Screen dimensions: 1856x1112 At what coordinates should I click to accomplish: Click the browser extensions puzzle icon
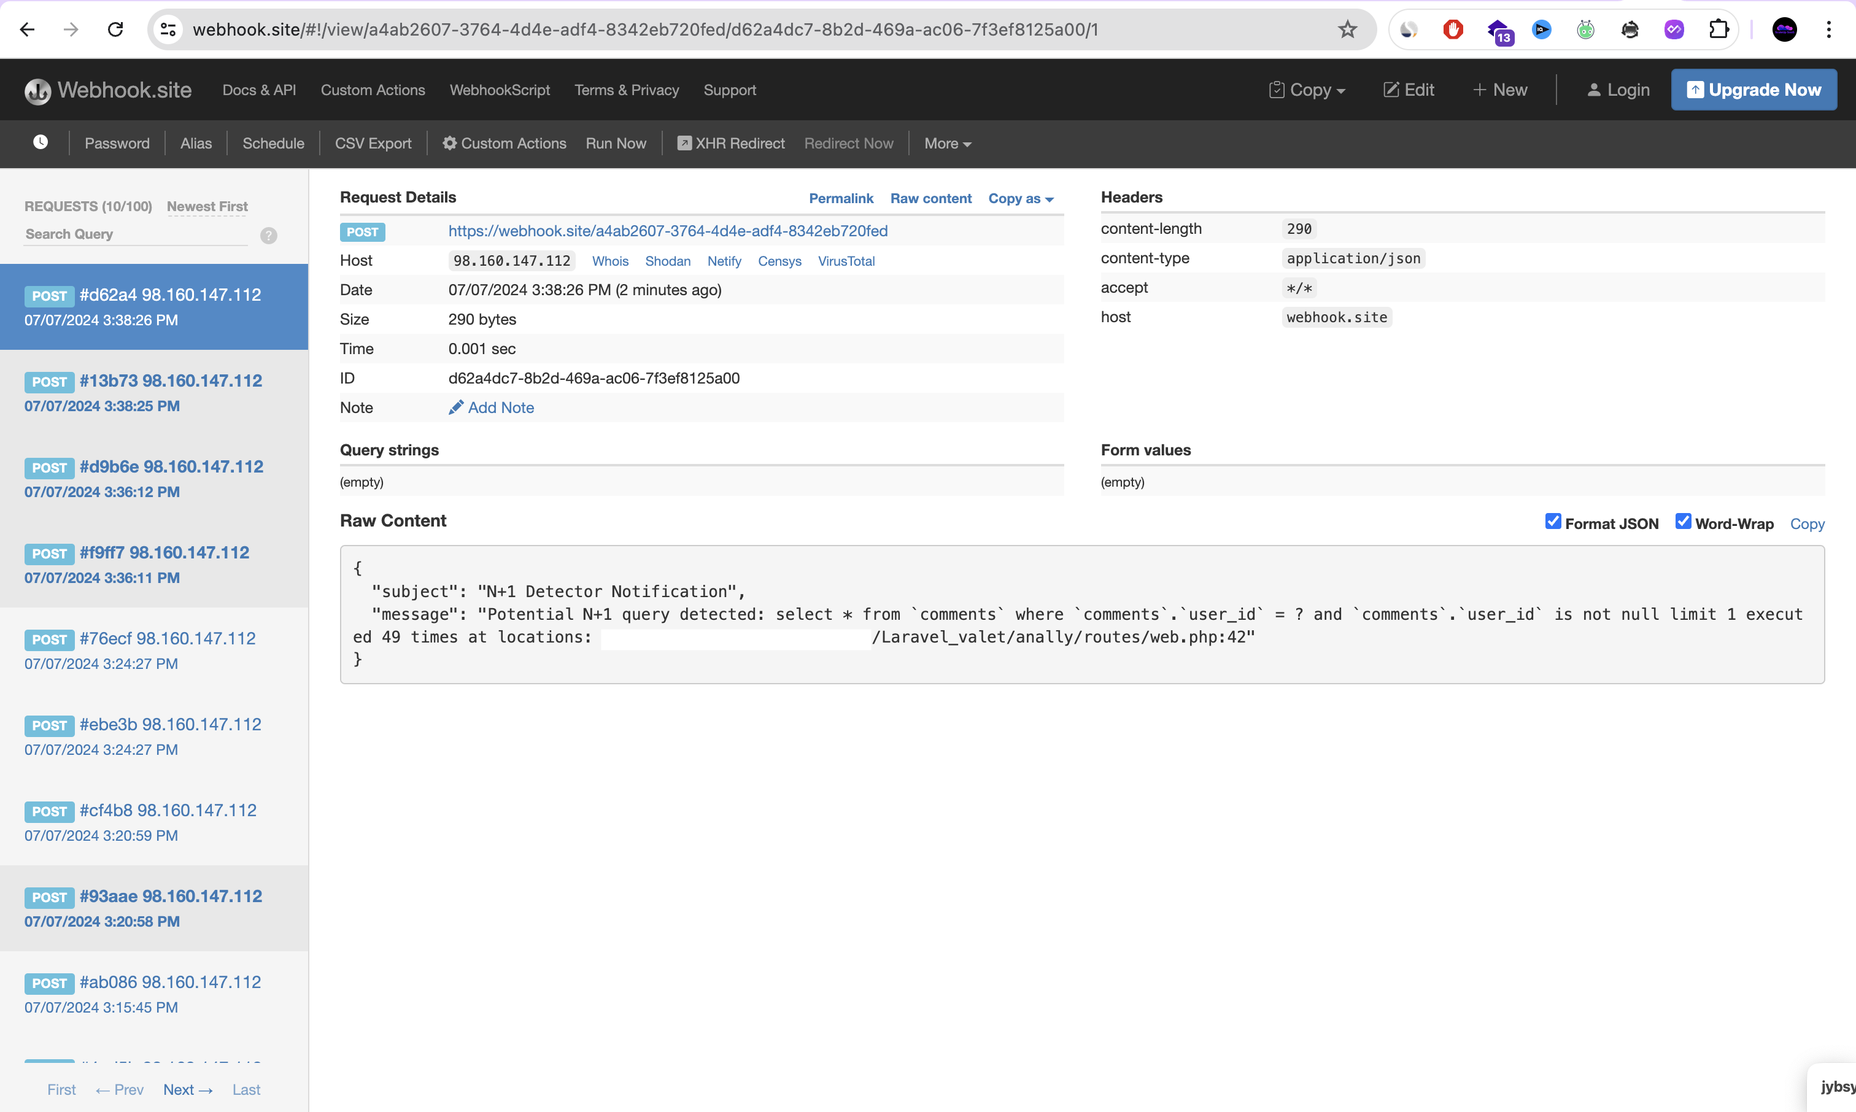coord(1719,29)
